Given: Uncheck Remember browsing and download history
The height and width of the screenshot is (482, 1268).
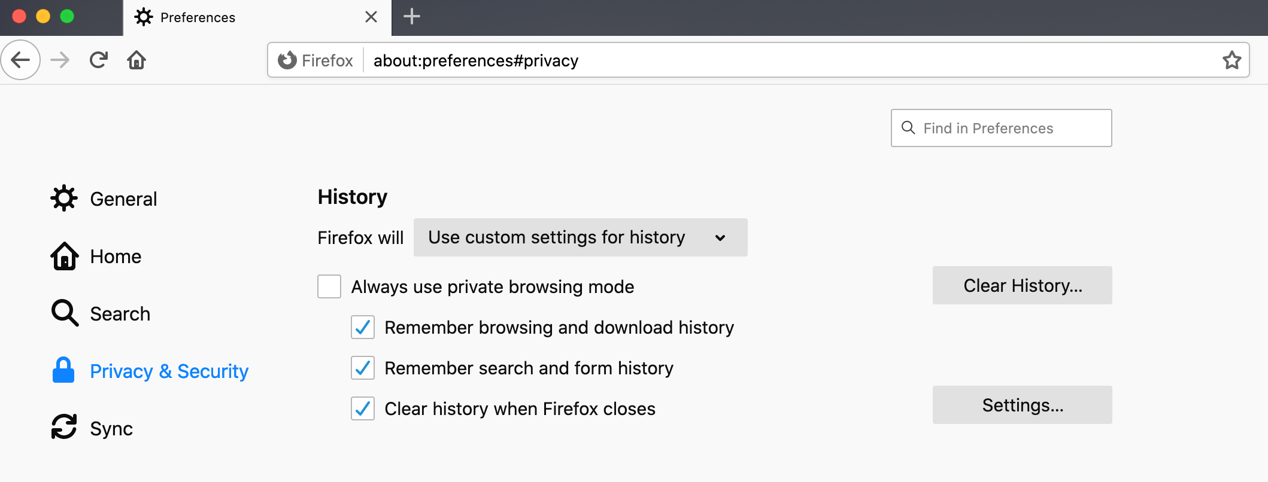Looking at the screenshot, I should [x=362, y=327].
